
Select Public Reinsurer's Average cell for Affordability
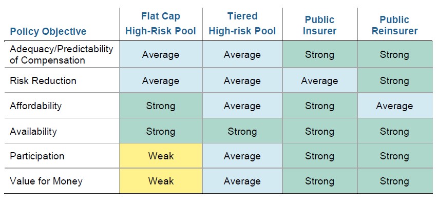[x=394, y=106]
